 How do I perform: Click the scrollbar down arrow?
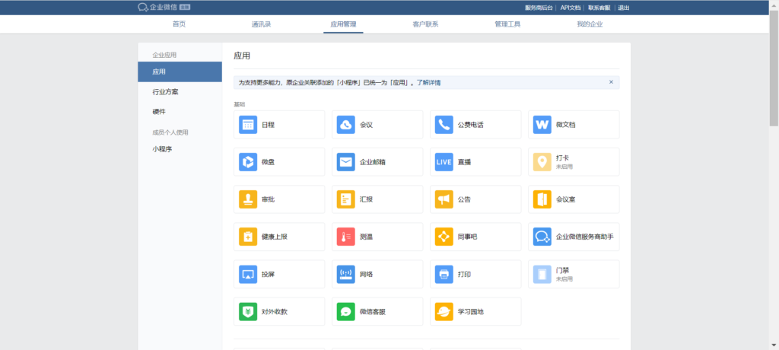point(774,345)
